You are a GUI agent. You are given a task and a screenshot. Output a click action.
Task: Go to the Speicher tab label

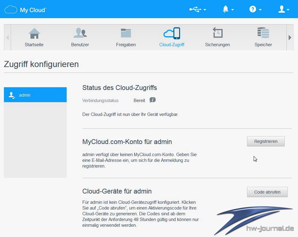point(263,45)
